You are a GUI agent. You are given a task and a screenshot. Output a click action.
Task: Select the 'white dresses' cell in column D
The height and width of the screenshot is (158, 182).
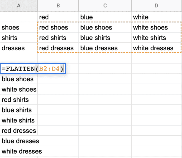pos(156,48)
